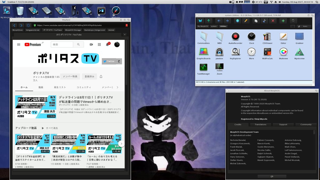Click the red bookmark icon in Wayfarer

pyautogui.click(x=126, y=25)
